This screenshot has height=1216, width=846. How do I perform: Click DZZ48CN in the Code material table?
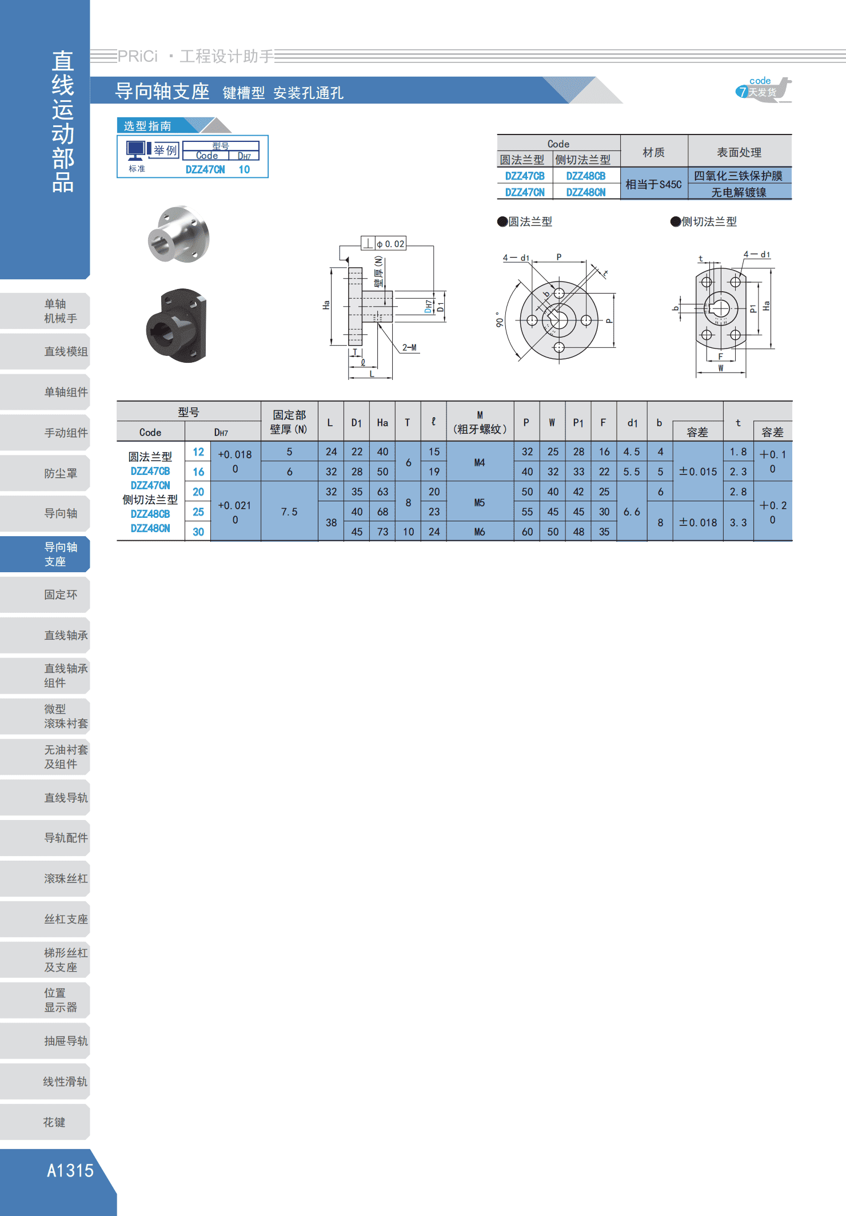(x=586, y=192)
